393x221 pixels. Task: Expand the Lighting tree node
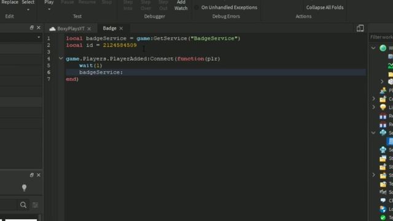[x=374, y=107]
